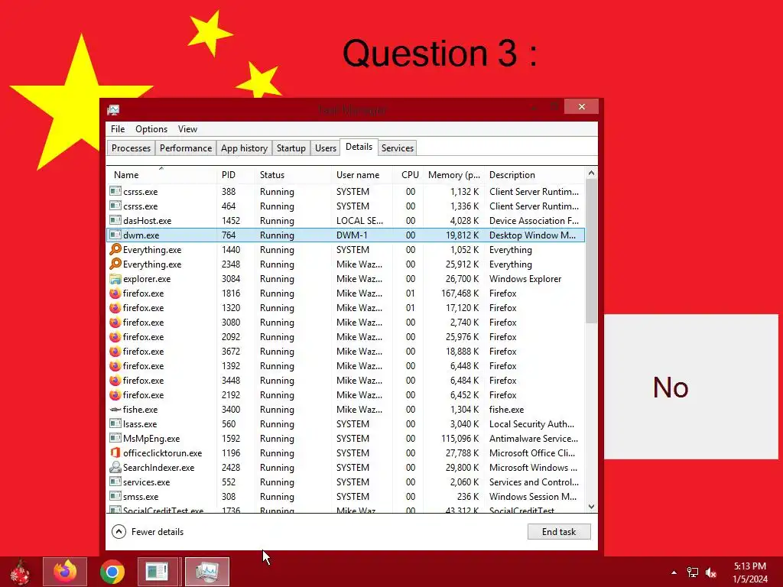Click Everything.exe icon with PID 2348
The image size is (783, 587).
[x=115, y=264]
